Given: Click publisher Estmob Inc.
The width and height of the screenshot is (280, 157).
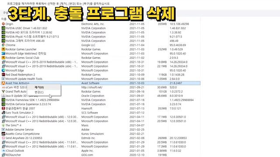Looking at the screenshot, I should click(88, 138).
